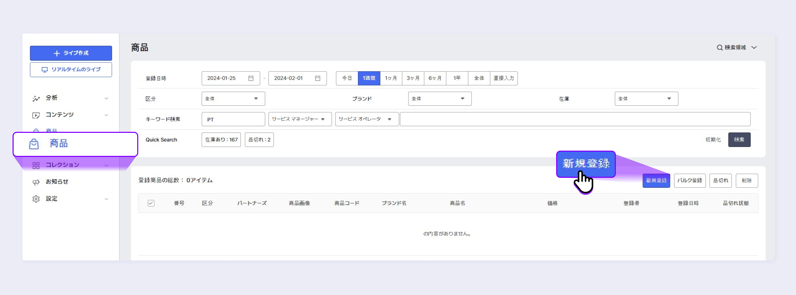Open the サービス マネージャー dropdown
796x295 pixels.
300,119
